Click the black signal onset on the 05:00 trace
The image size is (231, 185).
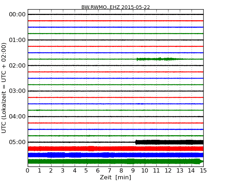(x=136, y=142)
